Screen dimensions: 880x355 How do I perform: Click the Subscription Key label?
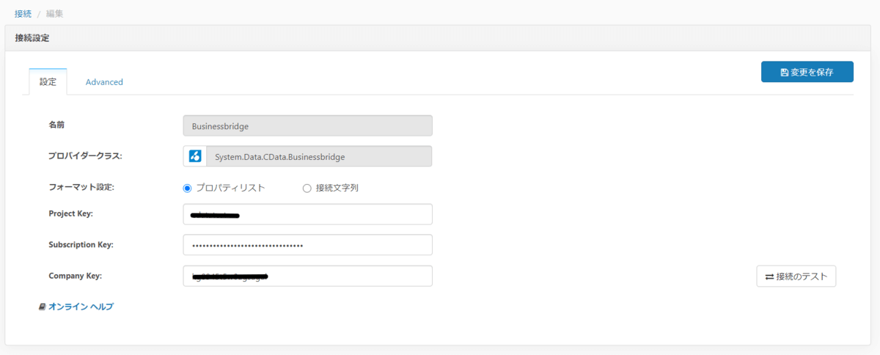click(x=81, y=244)
